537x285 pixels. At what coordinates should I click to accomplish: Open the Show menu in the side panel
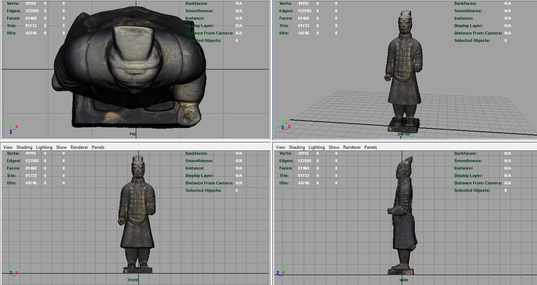pyautogui.click(x=334, y=147)
